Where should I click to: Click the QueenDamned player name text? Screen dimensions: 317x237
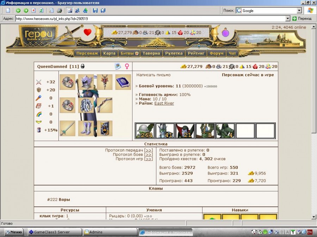coord(52,66)
